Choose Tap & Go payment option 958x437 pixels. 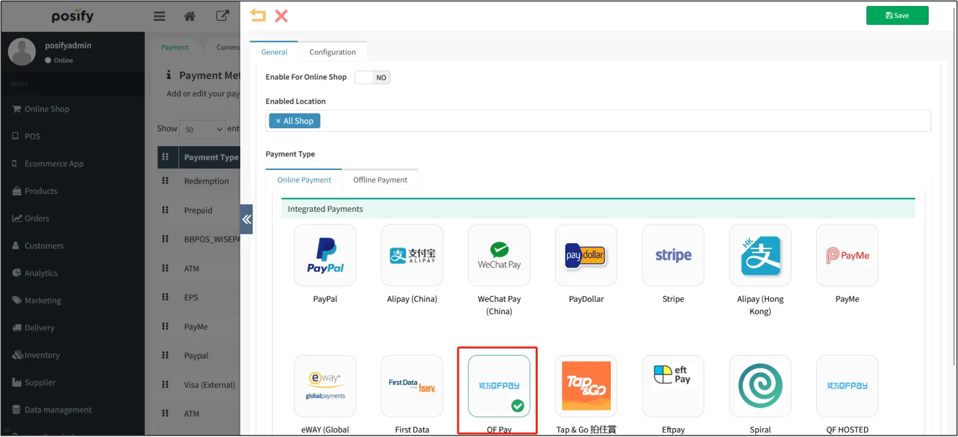point(586,386)
